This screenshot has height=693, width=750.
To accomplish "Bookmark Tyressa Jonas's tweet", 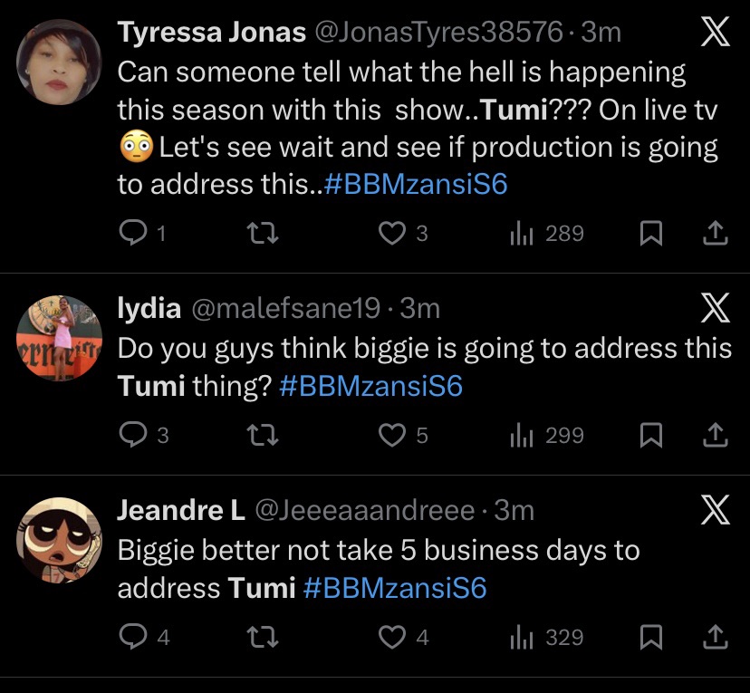I will coord(649,234).
